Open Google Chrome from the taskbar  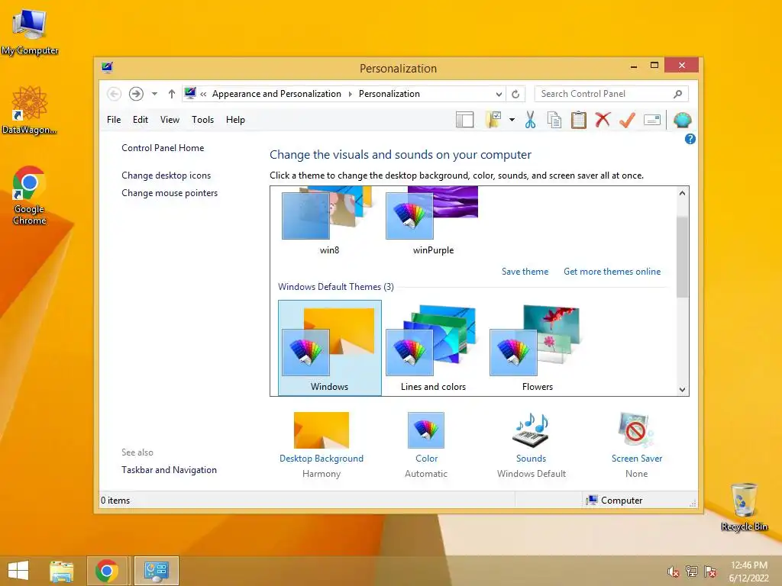[x=107, y=571]
